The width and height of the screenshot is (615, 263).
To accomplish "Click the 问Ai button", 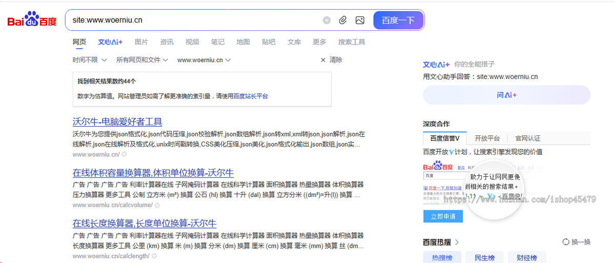I will (x=506, y=95).
